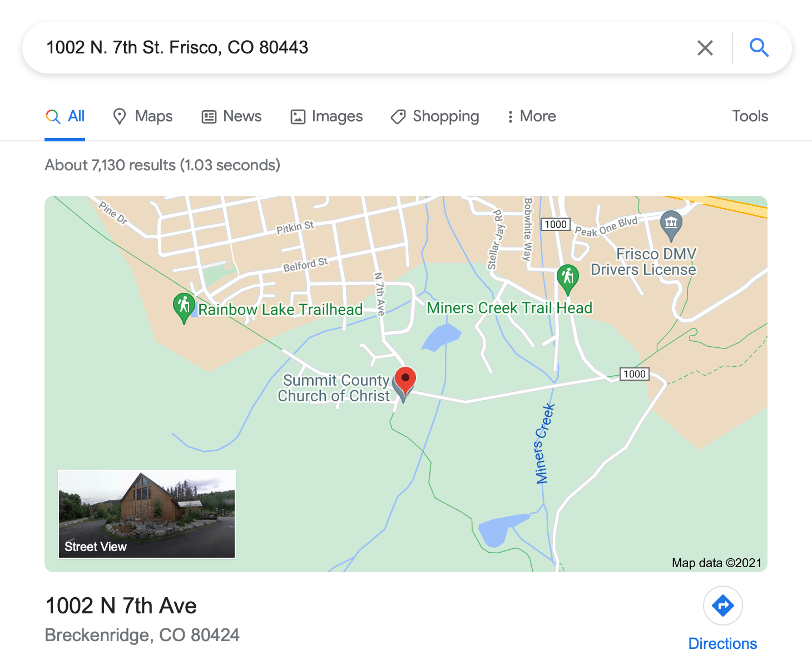Click the Frisco DMV building marker icon
This screenshot has height=659, width=812.
click(x=671, y=225)
